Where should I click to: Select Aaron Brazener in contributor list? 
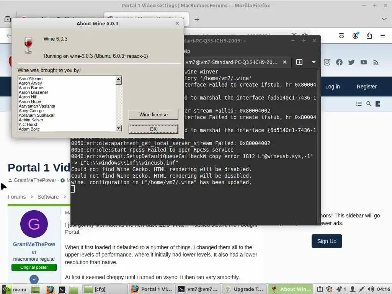(33, 92)
